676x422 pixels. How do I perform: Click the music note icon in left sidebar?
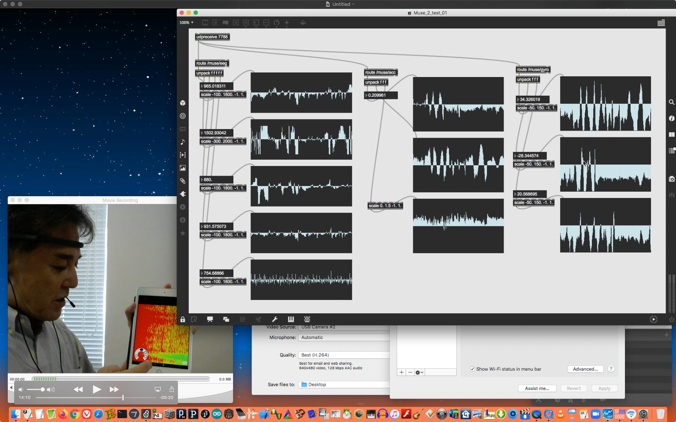(183, 142)
